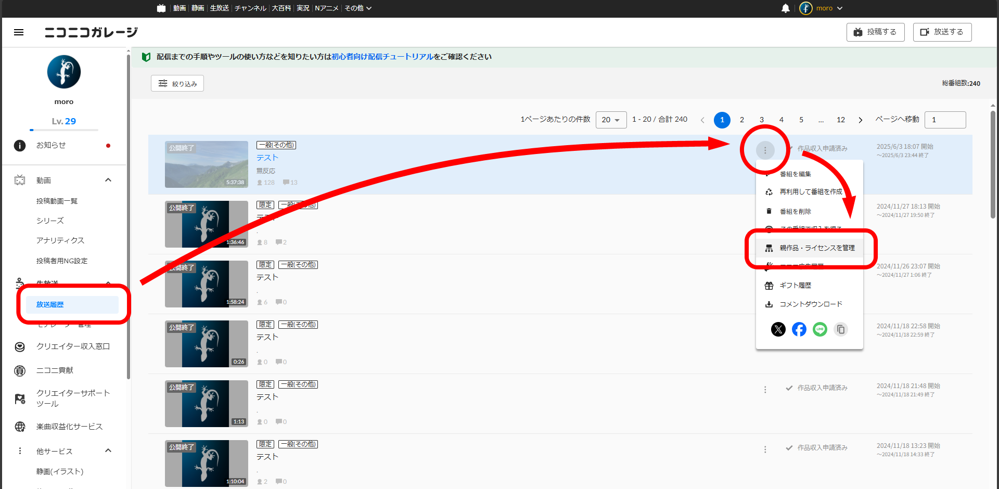999x489 pixels.
Task: Click the クリエイターサポートツール flag icon
Action: (x=20, y=398)
